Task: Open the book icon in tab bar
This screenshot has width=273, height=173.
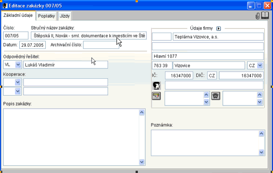Action: tap(265, 15)
